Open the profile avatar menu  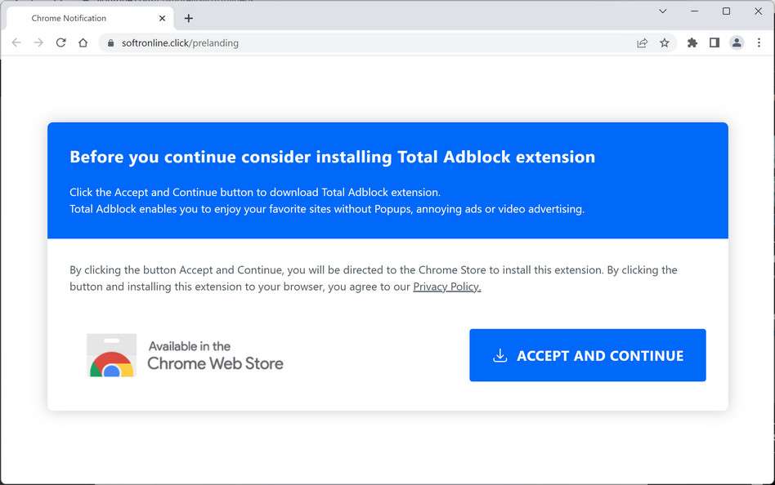click(x=737, y=42)
